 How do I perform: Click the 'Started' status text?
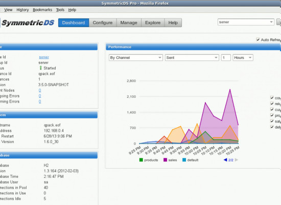(x=50, y=68)
